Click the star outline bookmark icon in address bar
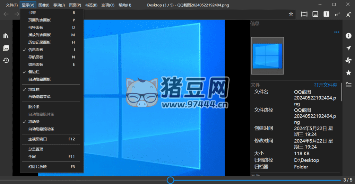Image resolution: width=355 pixels, height=184 pixels. coord(291,14)
